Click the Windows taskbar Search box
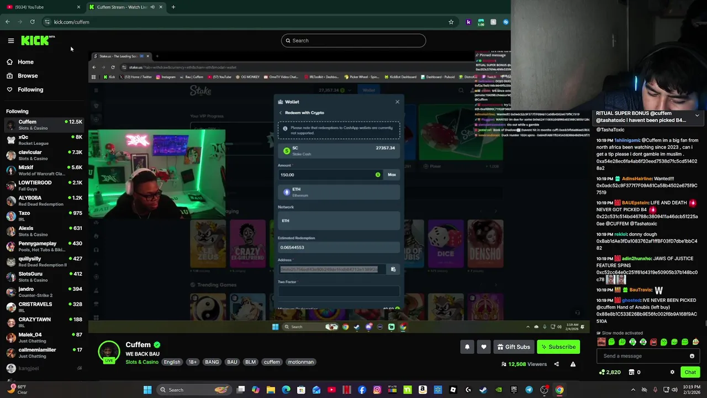This screenshot has height=398, width=707. (193, 390)
